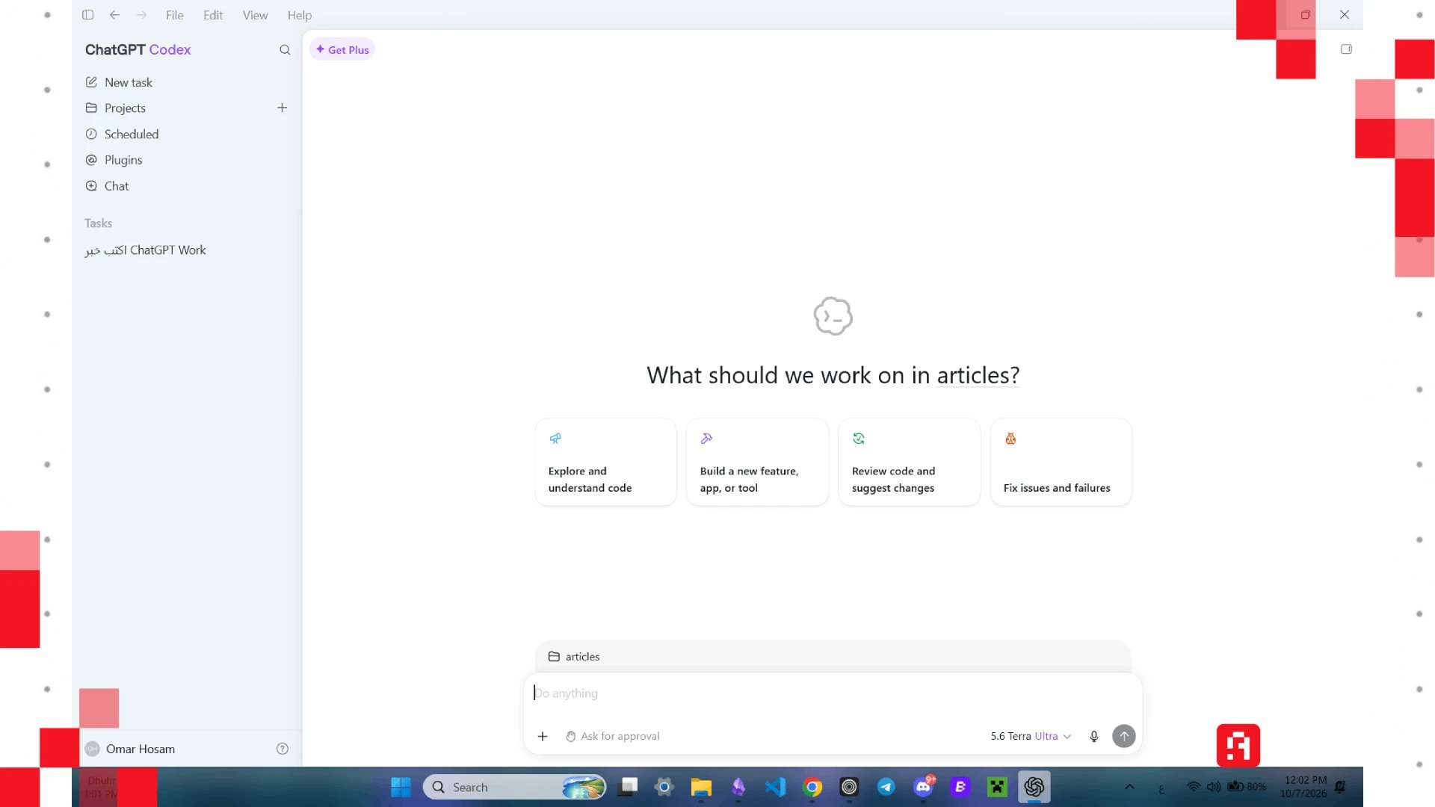The width and height of the screenshot is (1435, 807).
Task: Click the Get Plus button
Action: (x=342, y=50)
